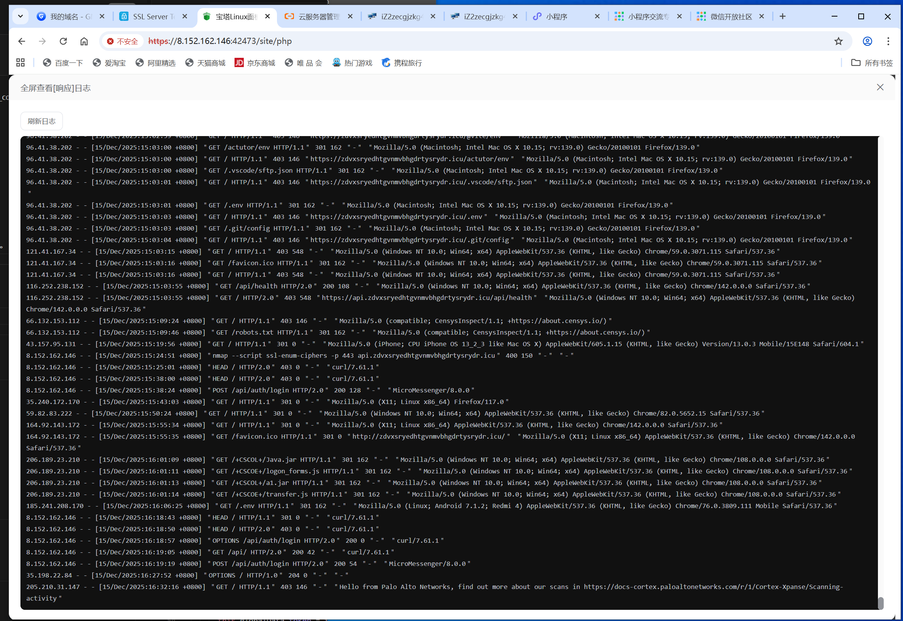Expand the tab search dropdown
903x621 pixels.
pos(20,16)
